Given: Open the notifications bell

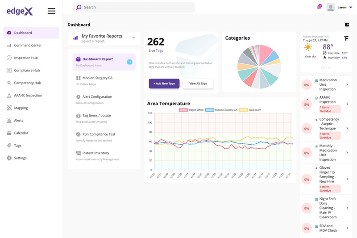Looking at the screenshot, I should (319, 7).
